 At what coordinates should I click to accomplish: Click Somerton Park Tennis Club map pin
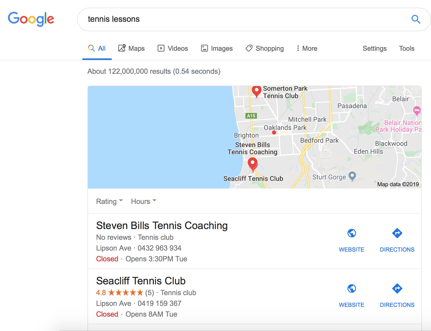(x=256, y=91)
